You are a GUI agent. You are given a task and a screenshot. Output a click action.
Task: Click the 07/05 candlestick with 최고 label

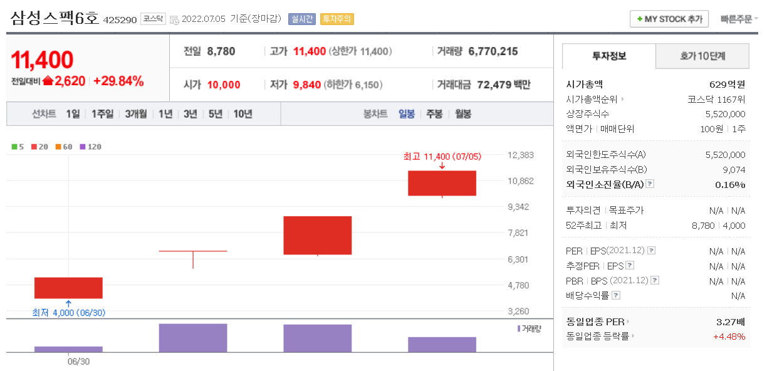pos(442,183)
